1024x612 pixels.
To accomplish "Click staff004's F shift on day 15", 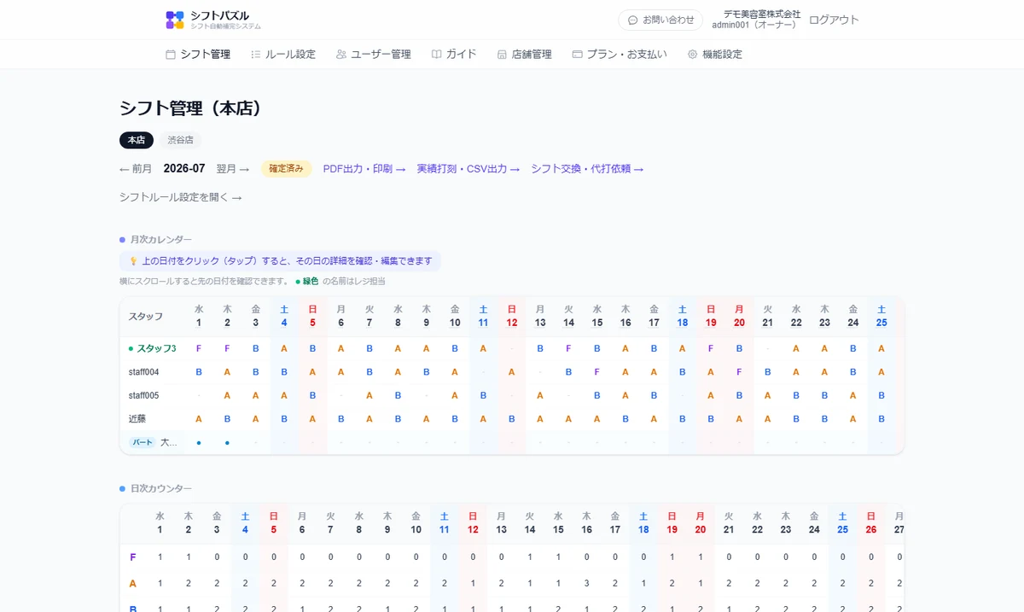I will coord(597,372).
